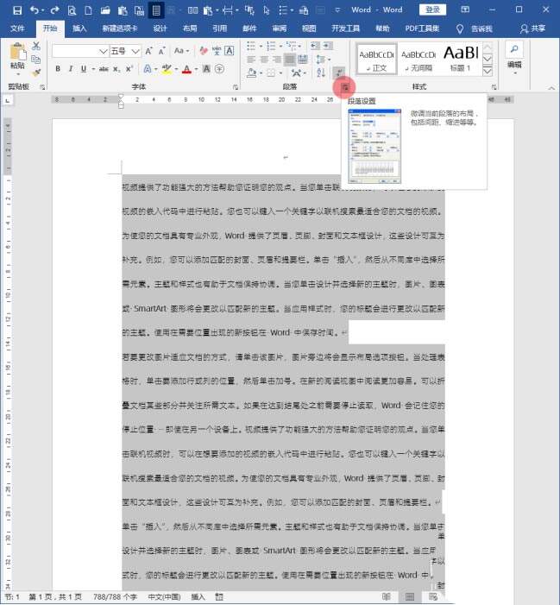Increase the paragraph indent
Screen dimensions: 560x605
328,46
